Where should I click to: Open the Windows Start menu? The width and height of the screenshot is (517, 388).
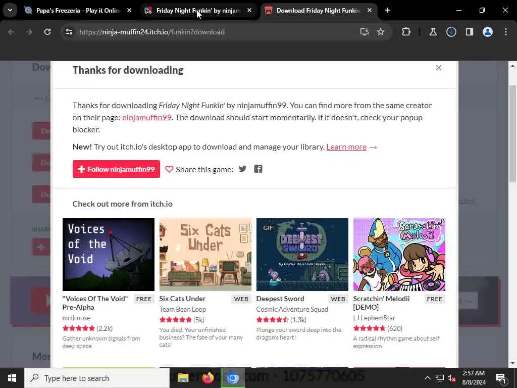[x=12, y=378]
